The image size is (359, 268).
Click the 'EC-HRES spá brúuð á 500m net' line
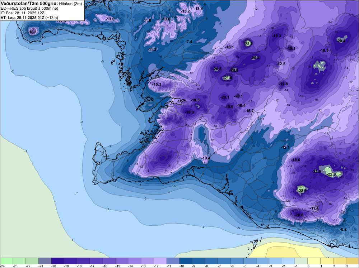click(x=29, y=8)
